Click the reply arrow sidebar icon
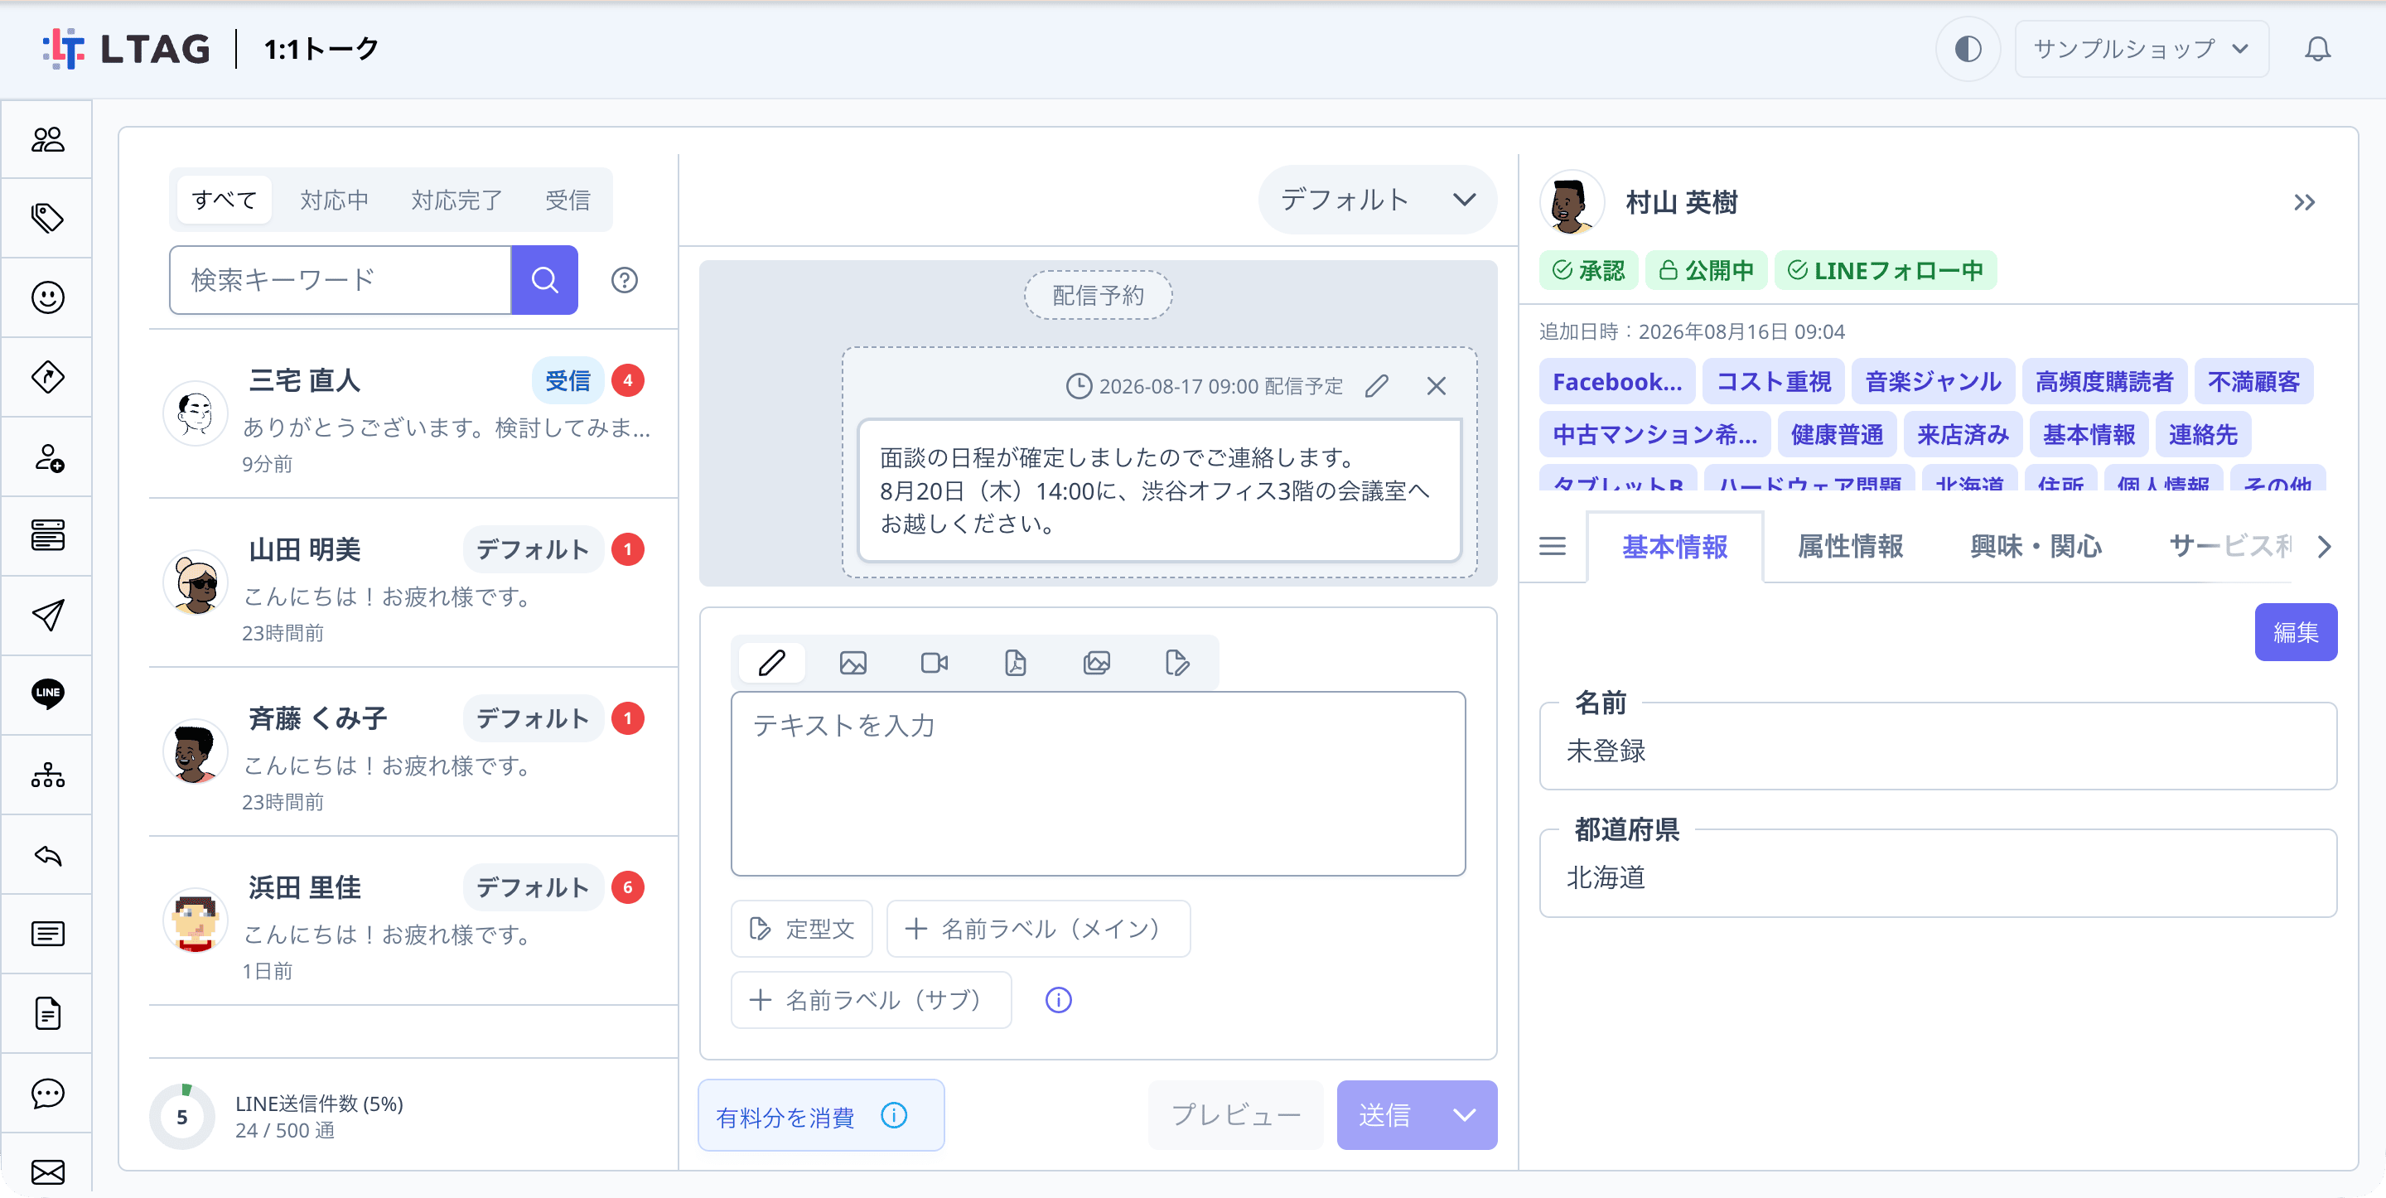 47,854
